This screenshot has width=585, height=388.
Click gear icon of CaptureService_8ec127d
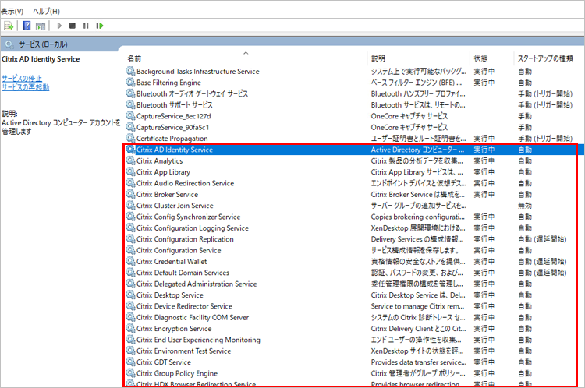[130, 115]
